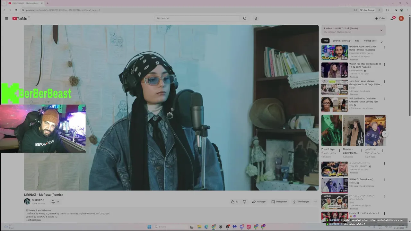Toggle the subscription notification bell for SIRINAZ

tap(53, 202)
